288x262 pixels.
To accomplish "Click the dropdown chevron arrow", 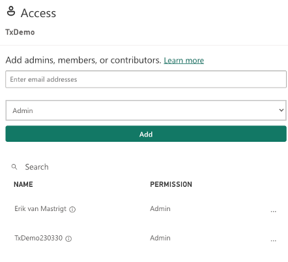I will [281, 110].
